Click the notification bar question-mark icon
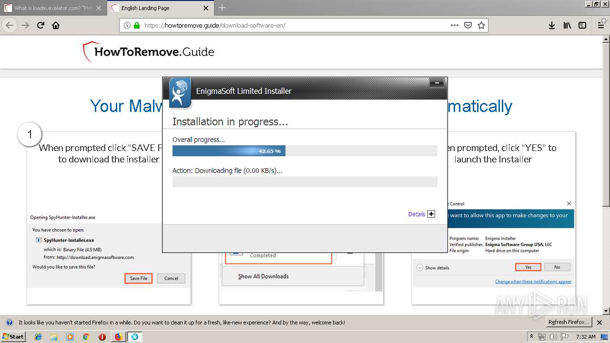 click(x=9, y=323)
